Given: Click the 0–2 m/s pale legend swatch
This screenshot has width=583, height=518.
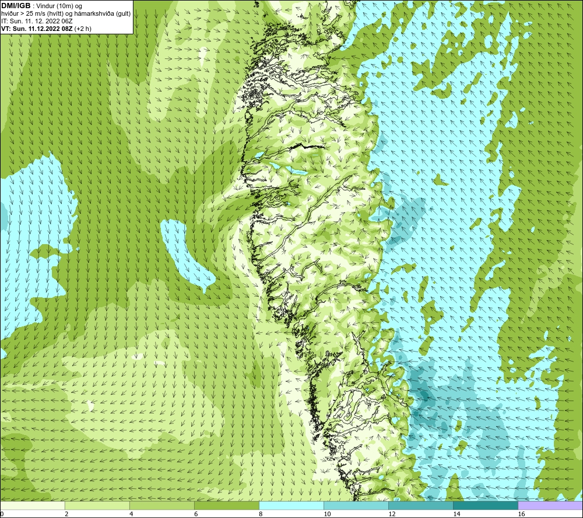Looking at the screenshot, I should tap(33, 506).
